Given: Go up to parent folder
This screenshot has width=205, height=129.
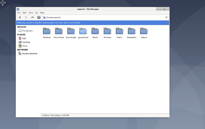Looking at the screenshot, I should [32, 17].
